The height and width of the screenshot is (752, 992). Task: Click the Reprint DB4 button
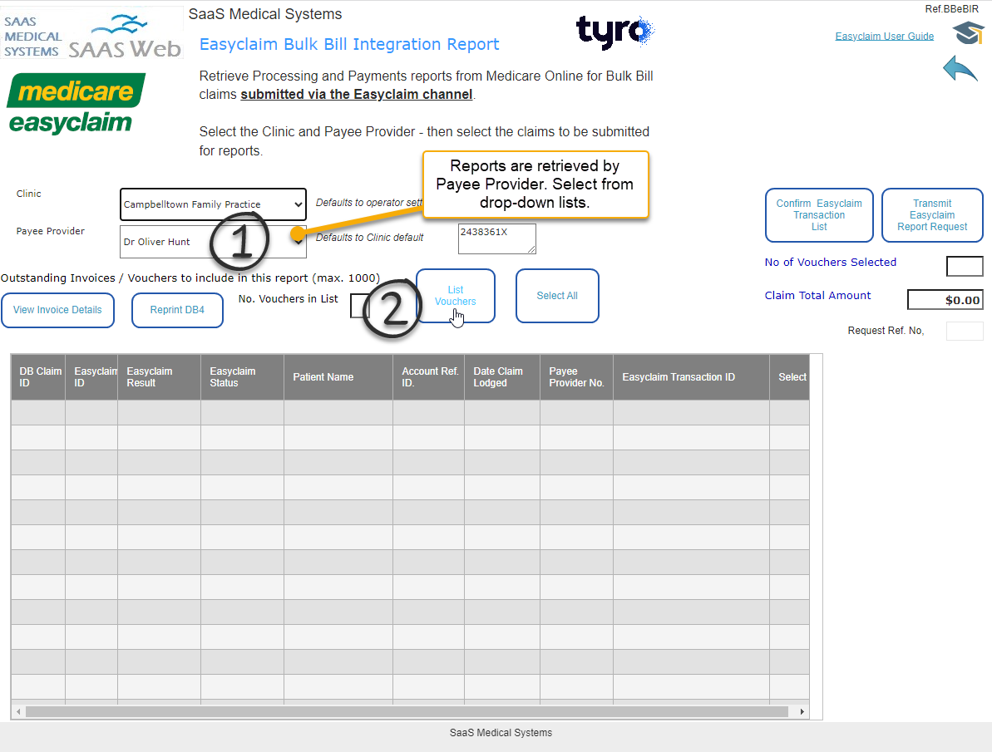[x=177, y=310]
